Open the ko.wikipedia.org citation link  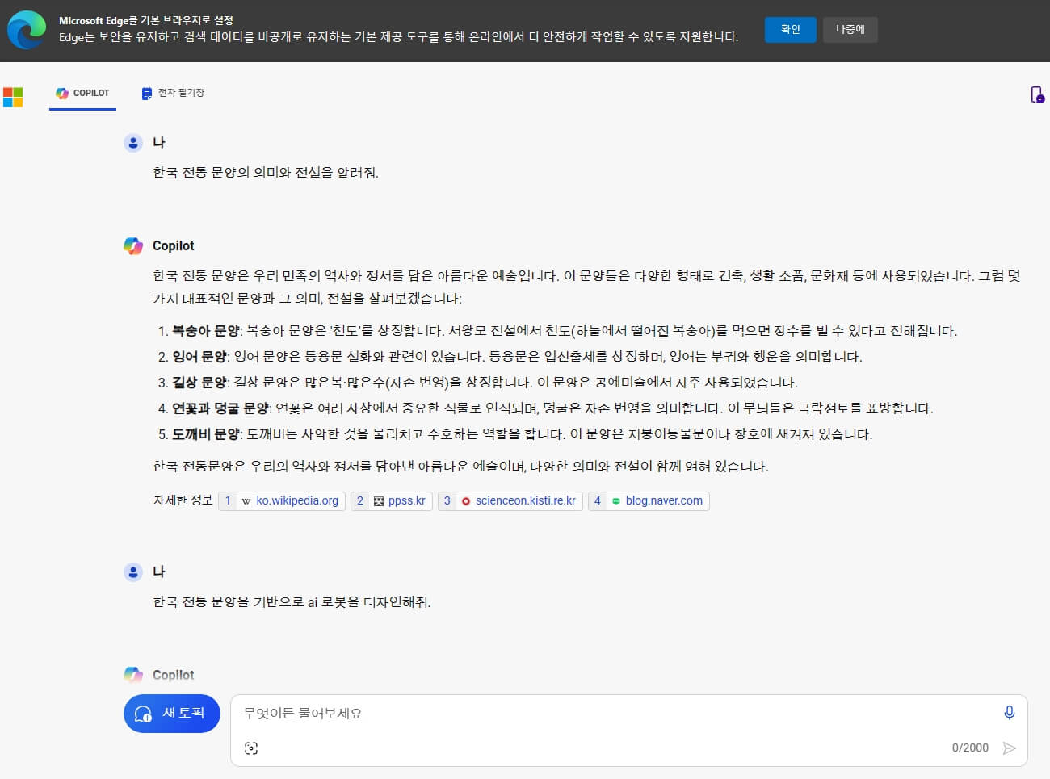[297, 500]
